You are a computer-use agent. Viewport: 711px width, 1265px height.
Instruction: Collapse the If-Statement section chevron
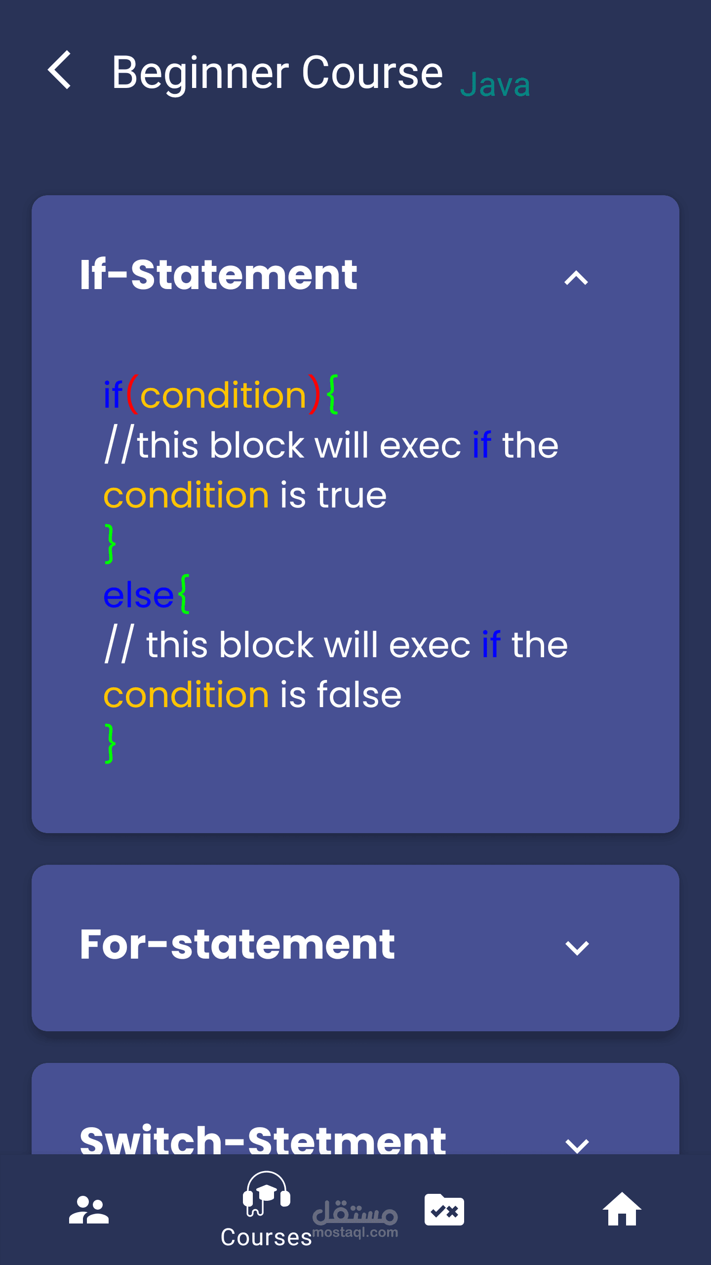pos(576,278)
